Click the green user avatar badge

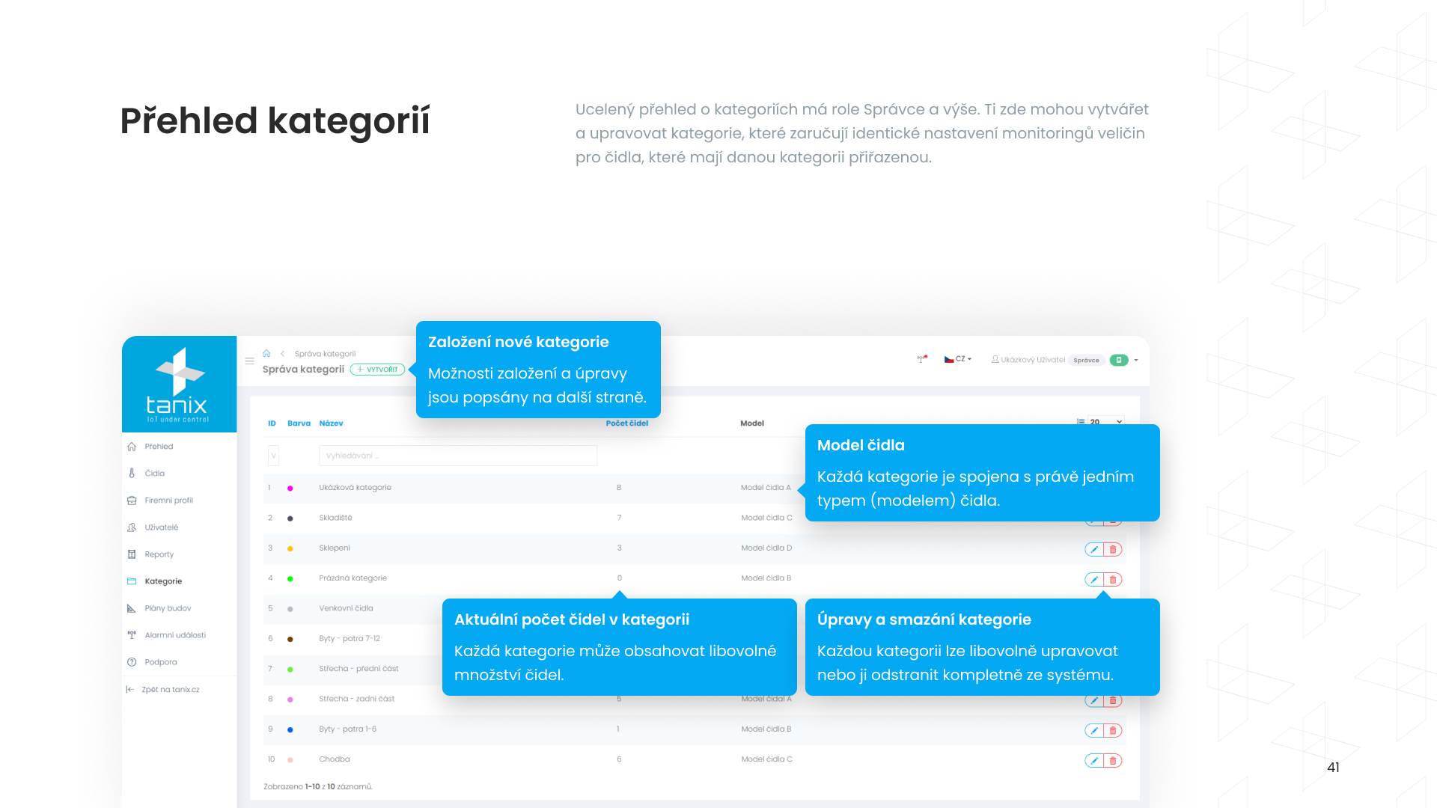point(1119,360)
